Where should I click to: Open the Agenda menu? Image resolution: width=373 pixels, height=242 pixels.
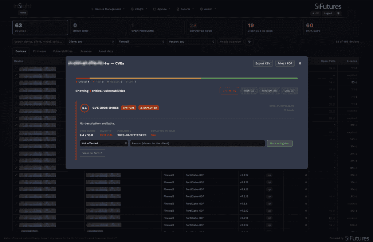tap(162, 9)
